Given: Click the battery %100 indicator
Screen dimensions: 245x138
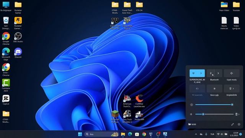Looking at the screenshot, I should [192, 124].
